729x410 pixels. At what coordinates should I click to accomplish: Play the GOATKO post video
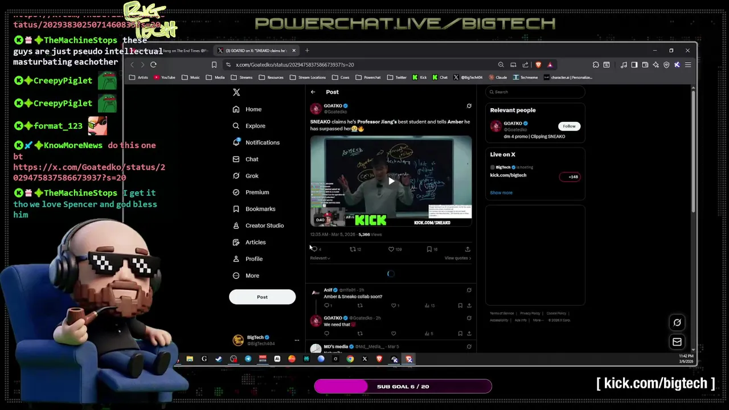[x=391, y=181]
